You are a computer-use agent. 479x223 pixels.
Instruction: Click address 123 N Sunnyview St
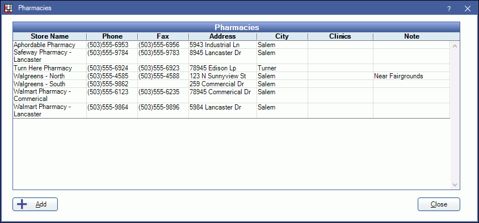pyautogui.click(x=218, y=76)
